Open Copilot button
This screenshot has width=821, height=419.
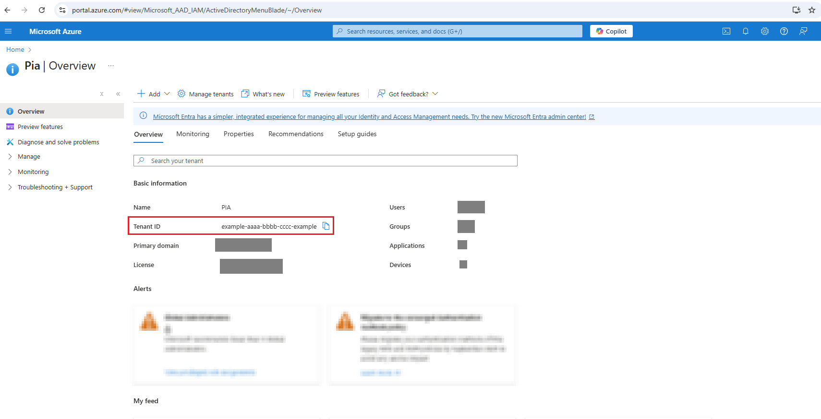(x=611, y=31)
